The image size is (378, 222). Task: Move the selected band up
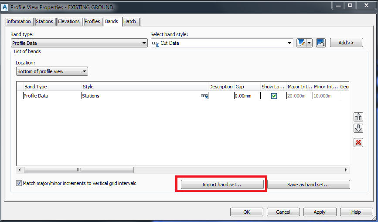(x=358, y=117)
